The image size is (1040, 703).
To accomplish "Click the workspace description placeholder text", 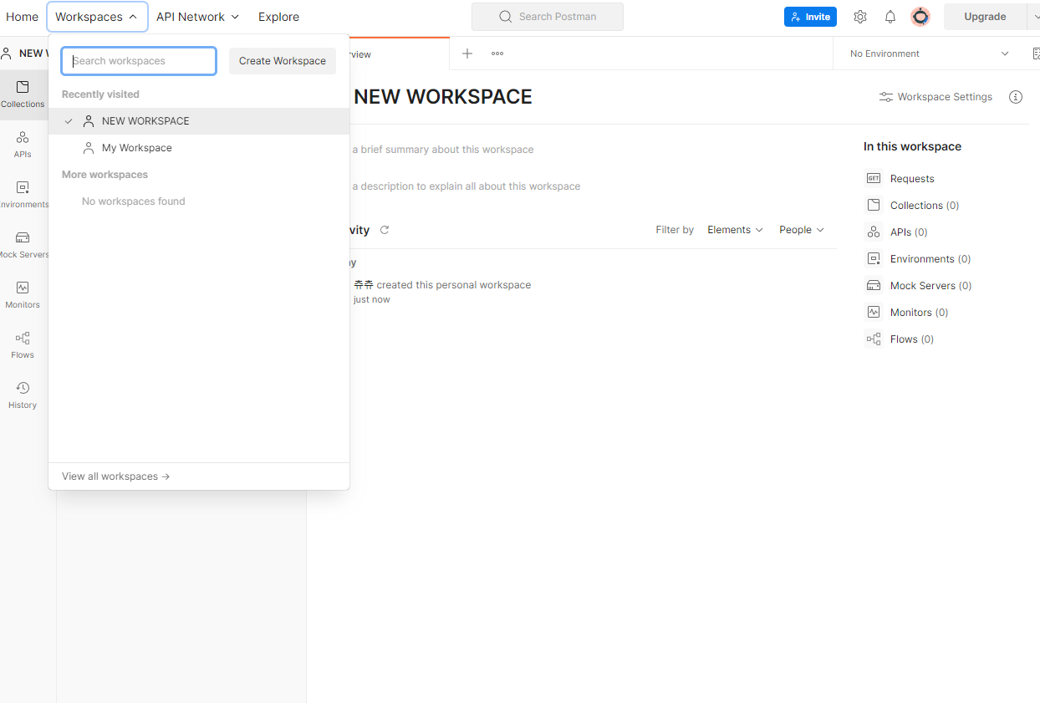I will click(466, 186).
